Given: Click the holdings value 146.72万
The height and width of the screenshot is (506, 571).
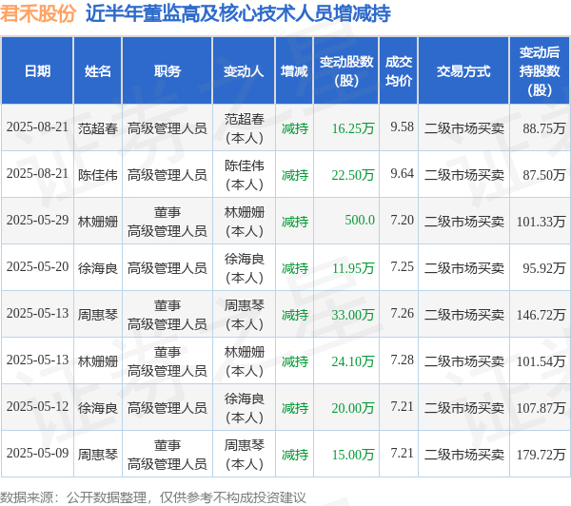Looking at the screenshot, I should point(541,315).
